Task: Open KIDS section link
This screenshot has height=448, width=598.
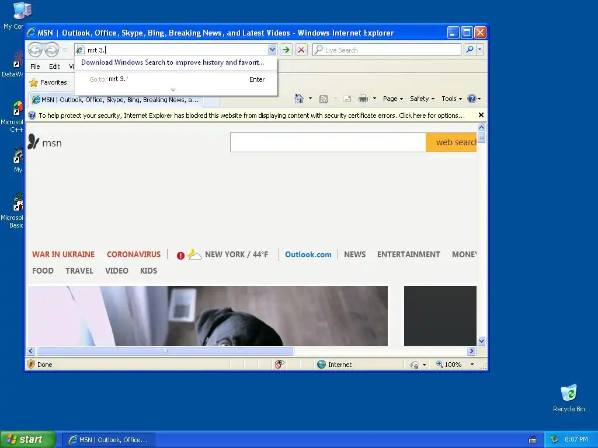Action: (x=148, y=271)
